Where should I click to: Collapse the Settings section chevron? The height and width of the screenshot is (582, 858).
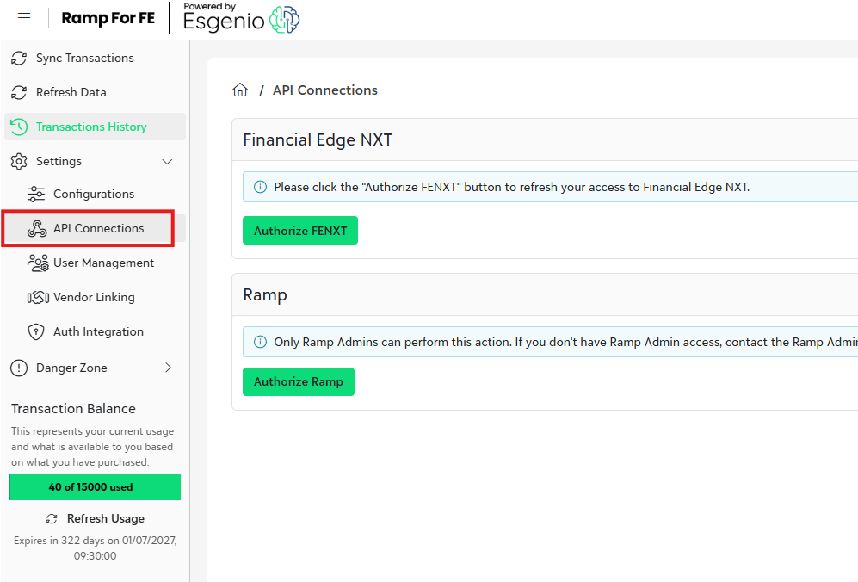tap(168, 162)
